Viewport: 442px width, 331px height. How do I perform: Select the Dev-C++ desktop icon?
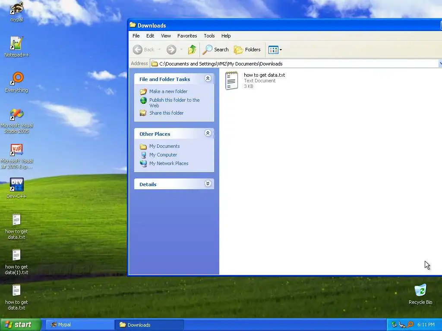[16, 188]
